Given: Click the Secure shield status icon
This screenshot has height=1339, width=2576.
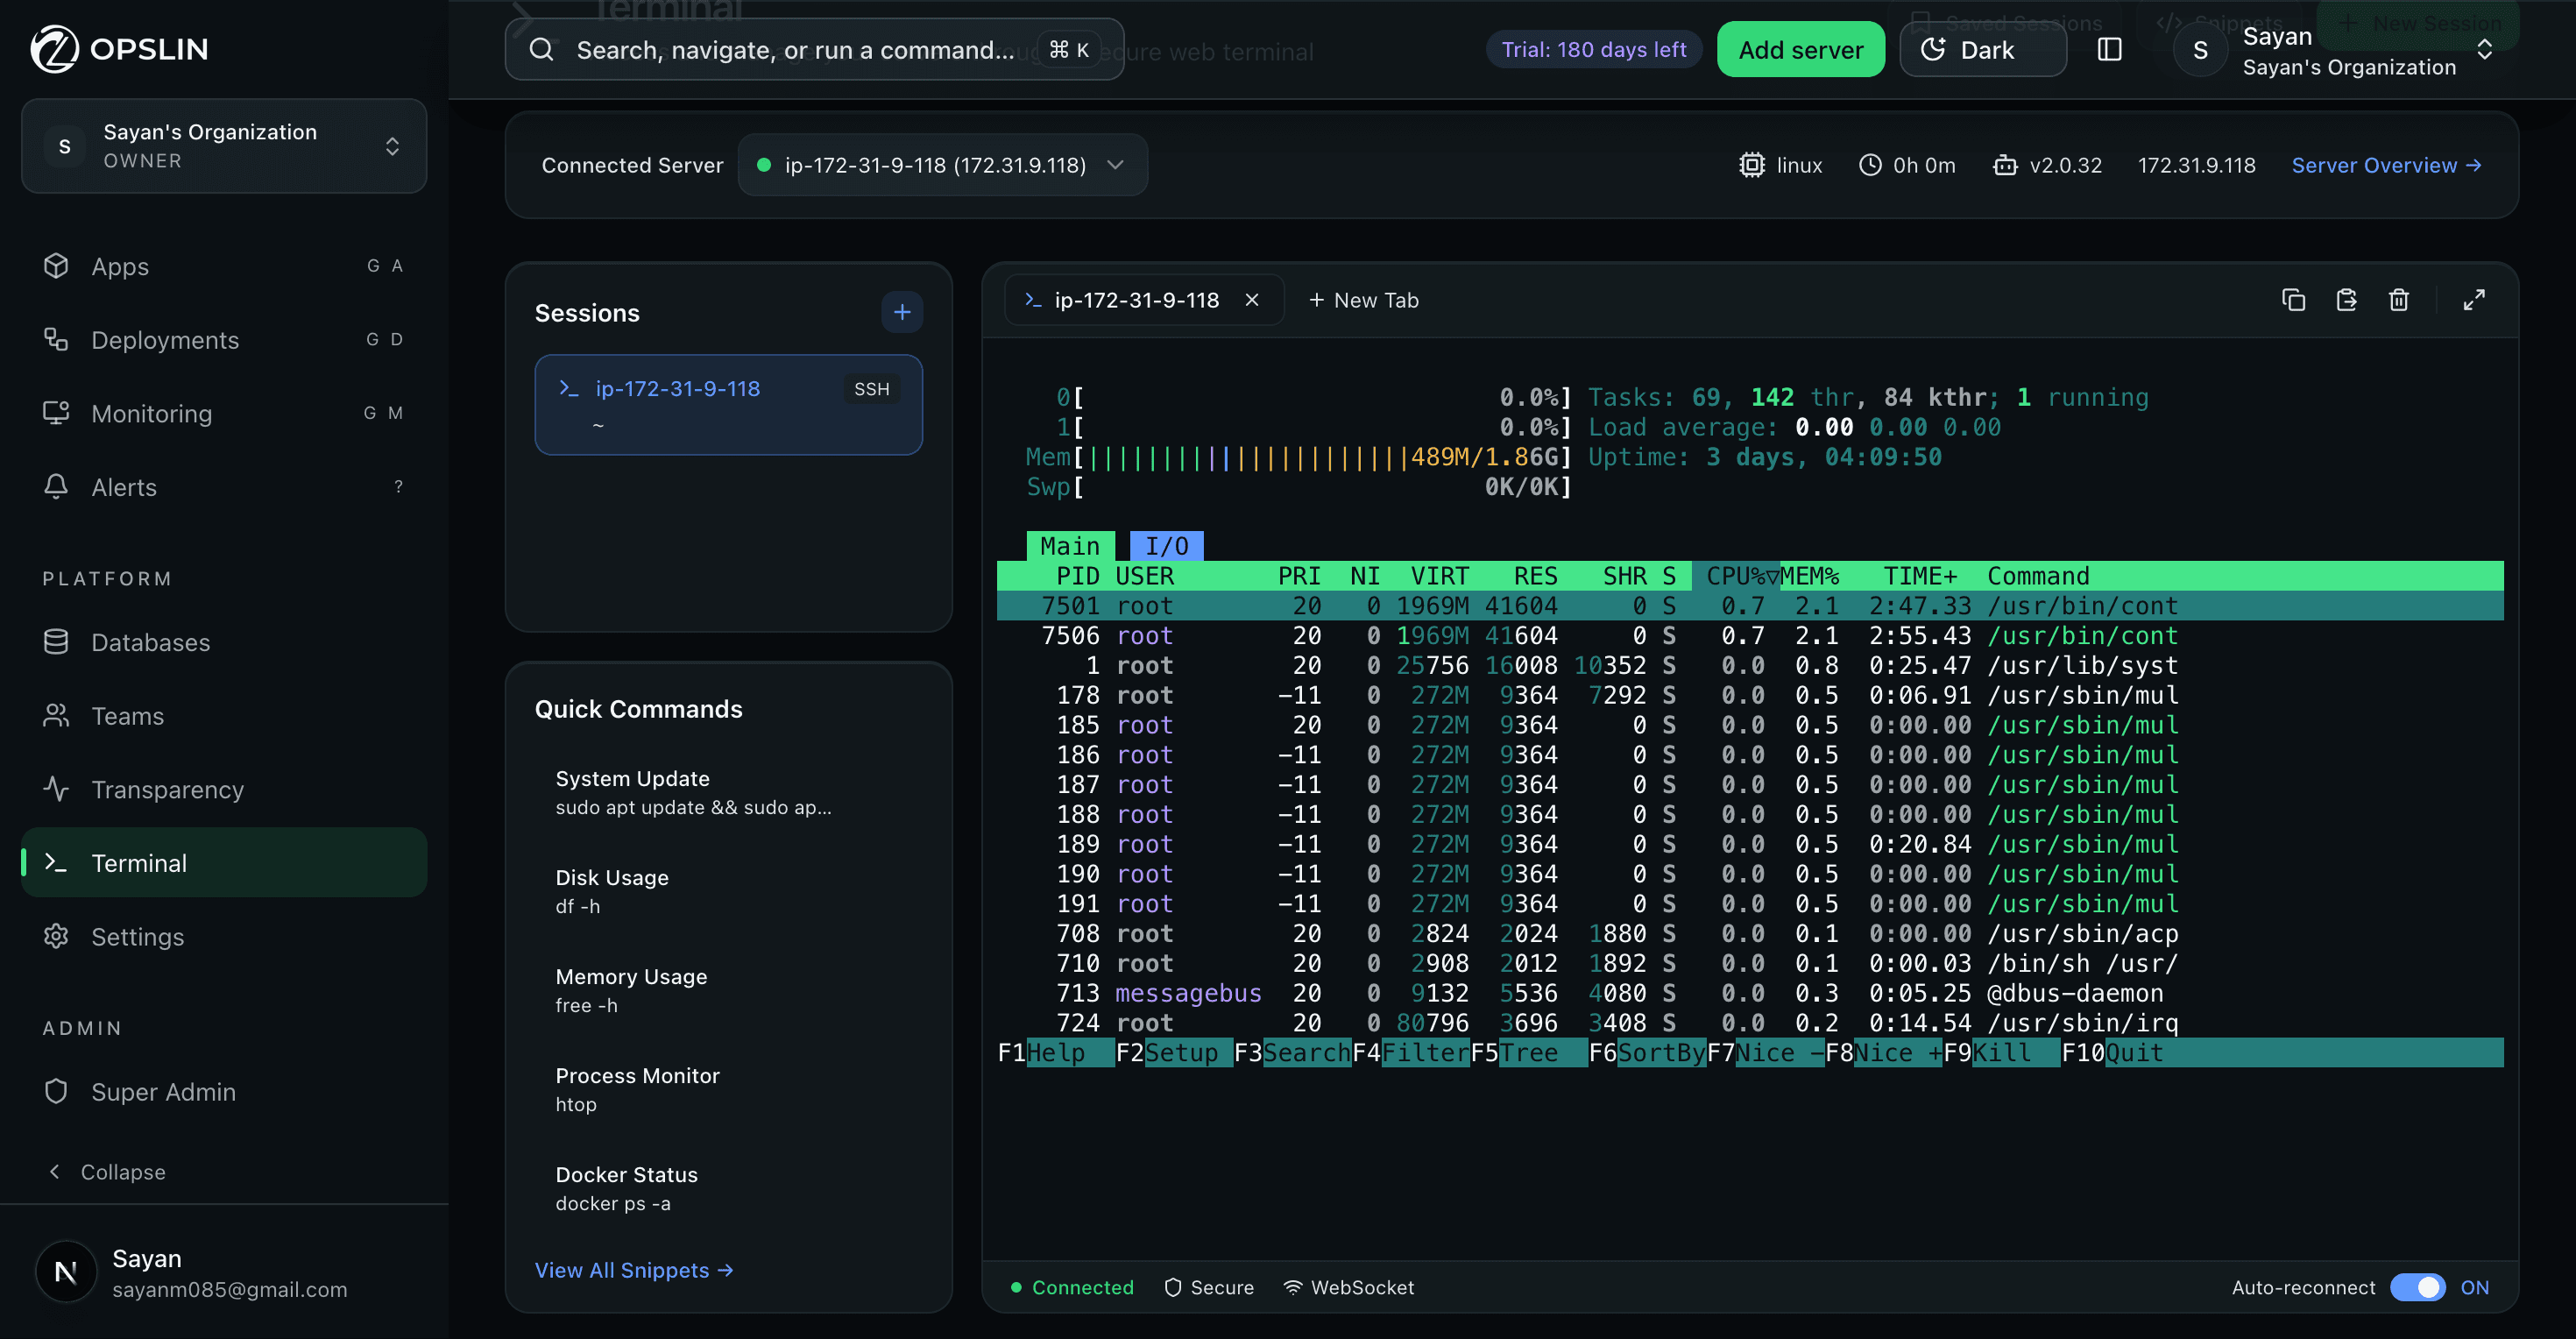Looking at the screenshot, I should point(1173,1287).
